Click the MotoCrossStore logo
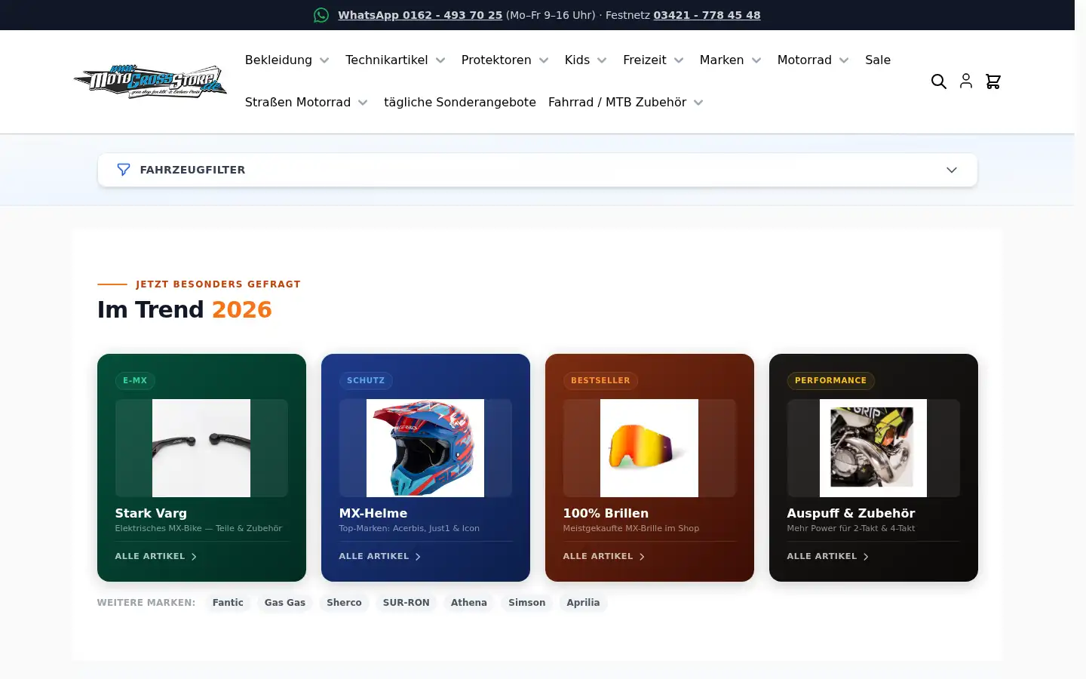The height and width of the screenshot is (679, 1086). point(150,81)
